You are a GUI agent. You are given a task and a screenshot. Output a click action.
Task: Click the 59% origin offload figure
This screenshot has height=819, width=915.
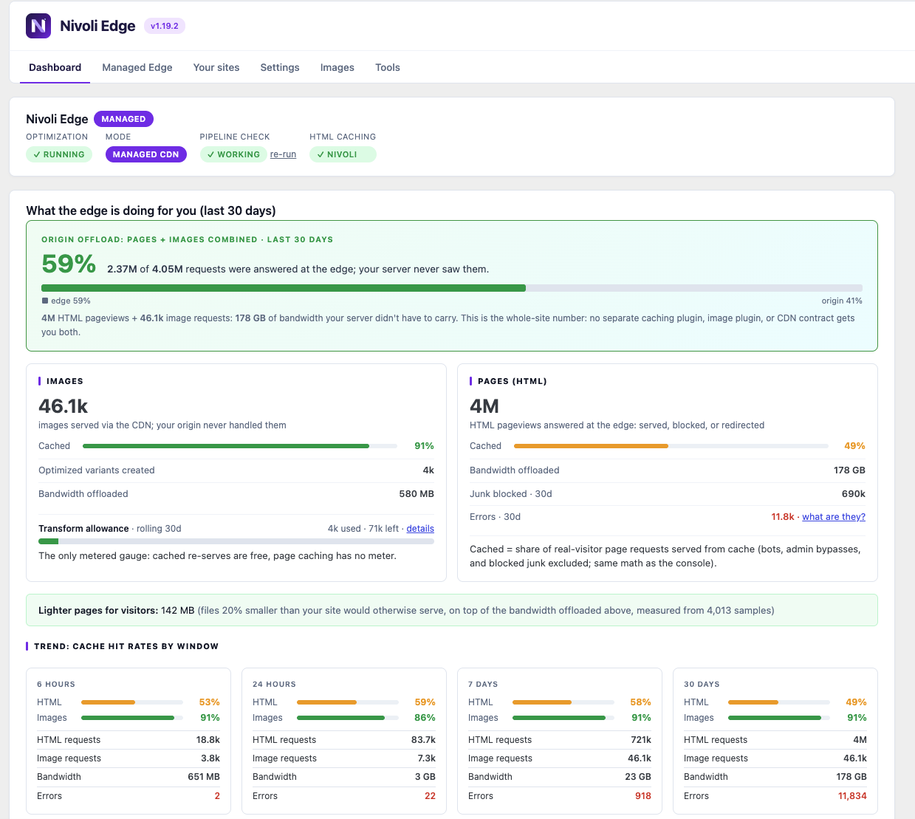69,264
